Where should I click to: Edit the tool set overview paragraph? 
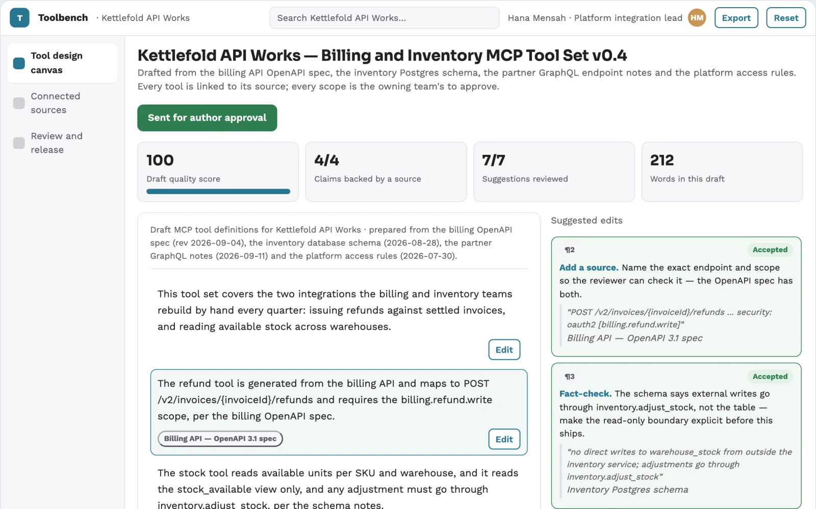click(504, 350)
